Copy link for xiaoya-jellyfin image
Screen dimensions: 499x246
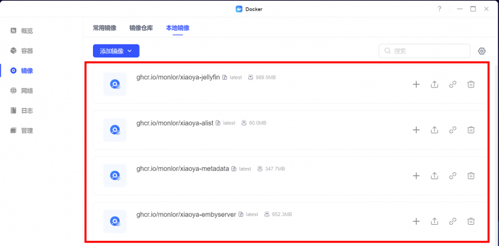(453, 84)
